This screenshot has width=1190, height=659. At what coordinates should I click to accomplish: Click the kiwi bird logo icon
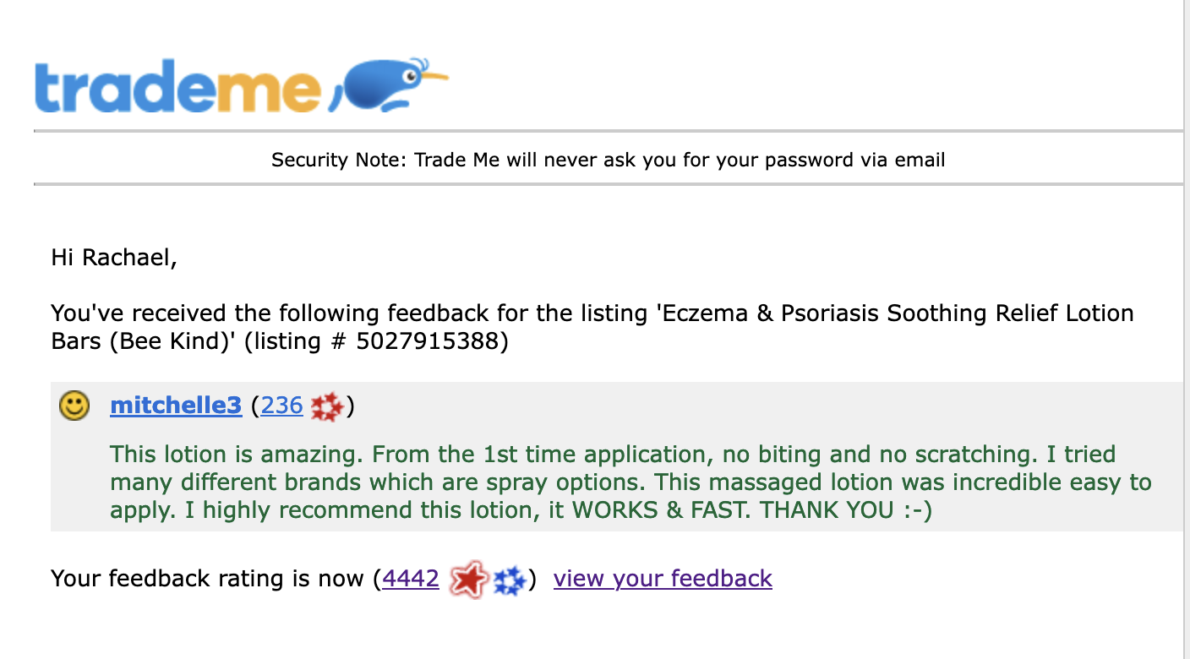[389, 84]
